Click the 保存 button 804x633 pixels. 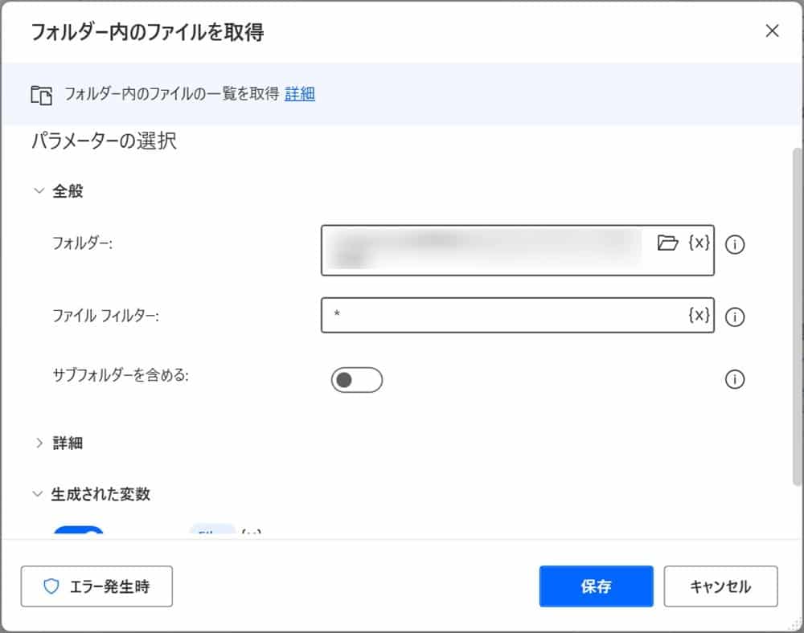pyautogui.click(x=595, y=586)
